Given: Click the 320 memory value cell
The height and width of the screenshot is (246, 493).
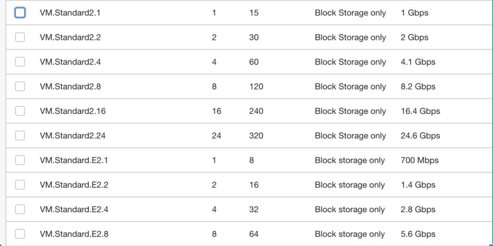Looking at the screenshot, I should click(x=256, y=136).
